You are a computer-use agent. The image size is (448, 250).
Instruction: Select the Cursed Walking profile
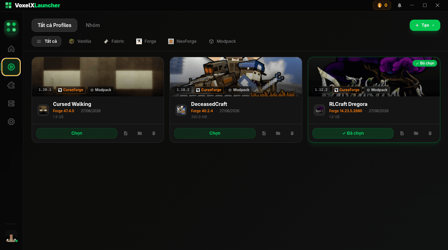coord(77,133)
